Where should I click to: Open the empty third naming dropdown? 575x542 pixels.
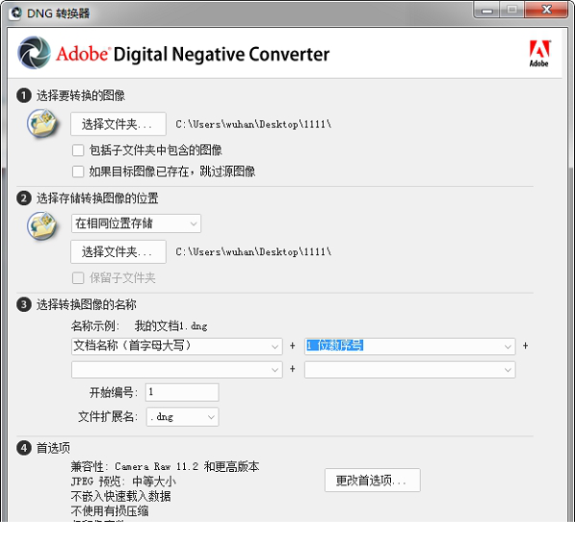pyautogui.click(x=176, y=369)
